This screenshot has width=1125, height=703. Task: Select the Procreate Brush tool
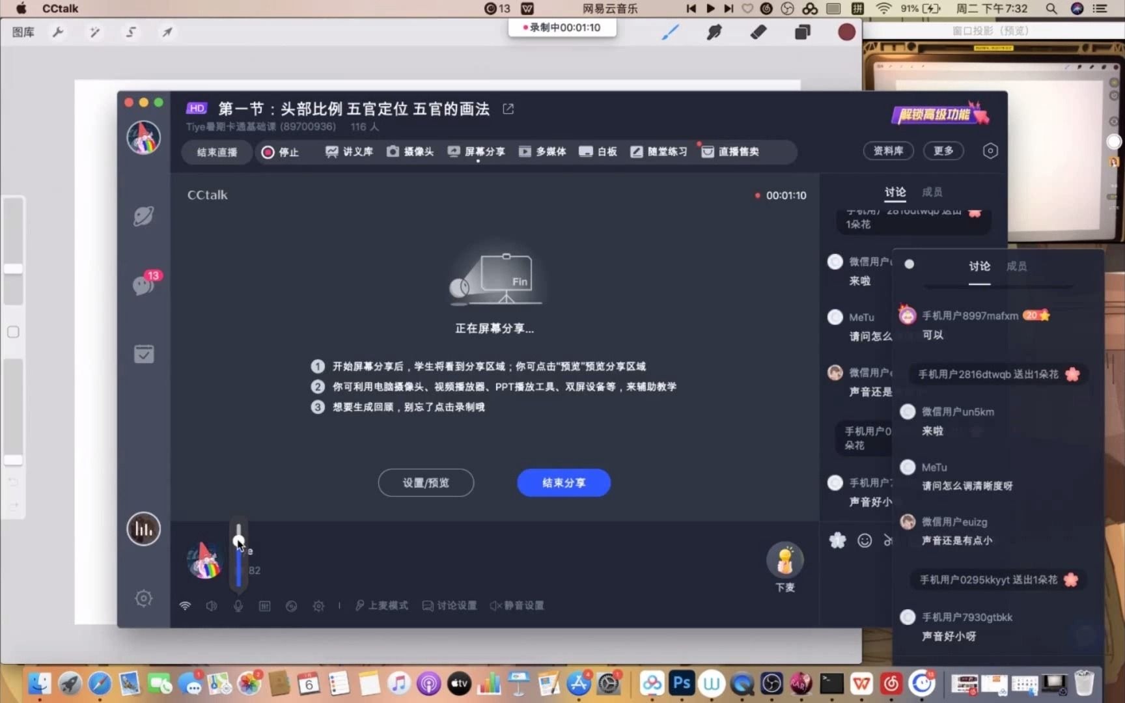click(670, 32)
